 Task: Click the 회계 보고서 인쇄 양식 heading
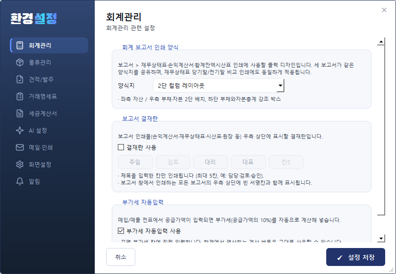(x=150, y=47)
